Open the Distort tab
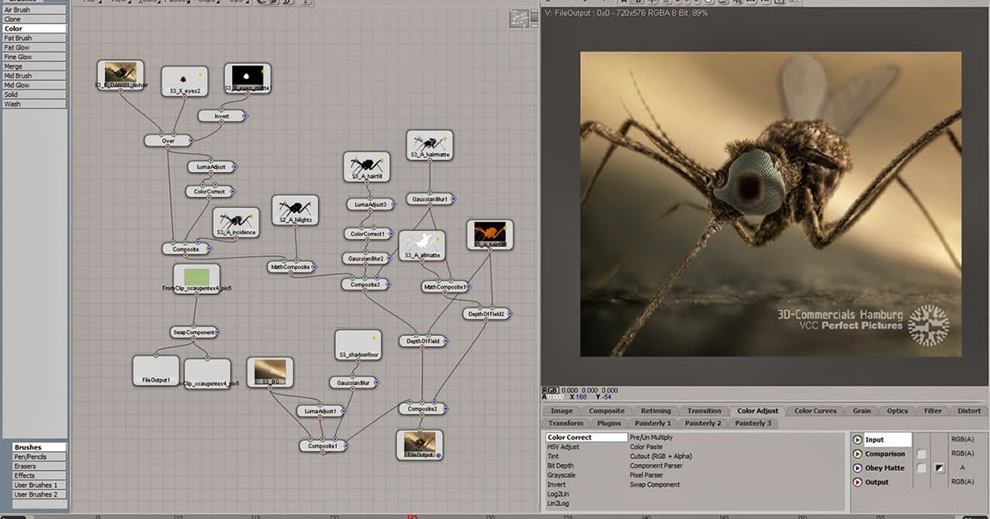This screenshot has height=519, width=990. pos(969,411)
